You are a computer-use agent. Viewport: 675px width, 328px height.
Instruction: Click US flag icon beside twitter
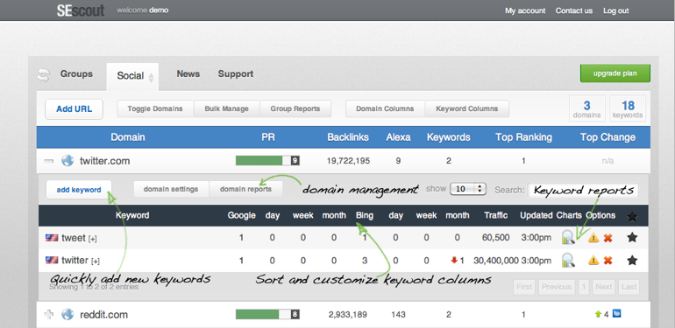pos(52,260)
